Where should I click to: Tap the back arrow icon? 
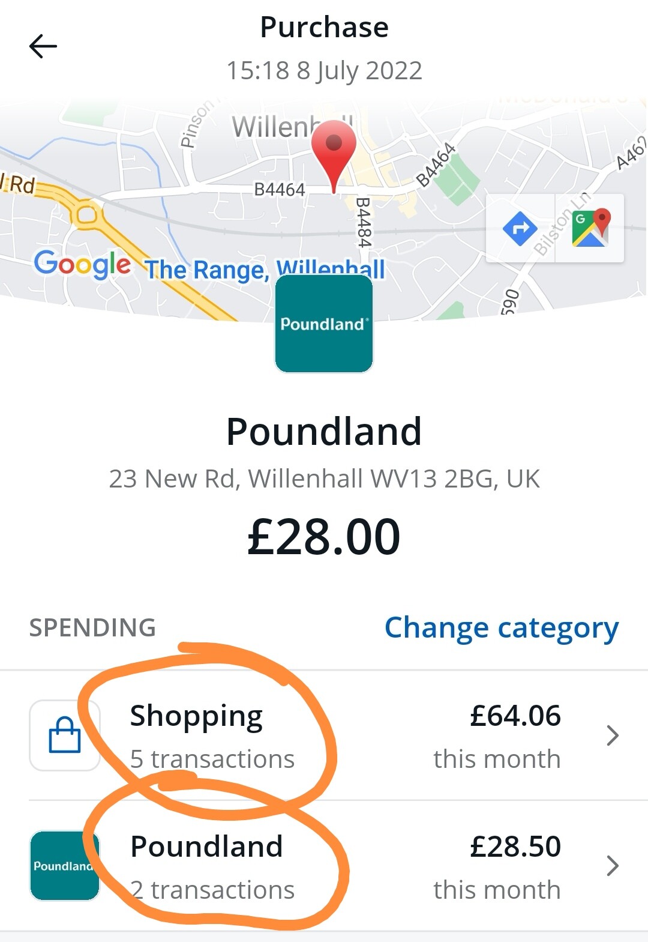[x=43, y=46]
